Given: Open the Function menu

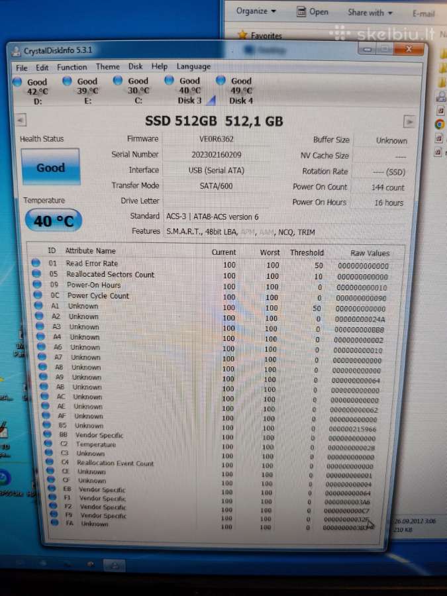Looking at the screenshot, I should tap(72, 68).
